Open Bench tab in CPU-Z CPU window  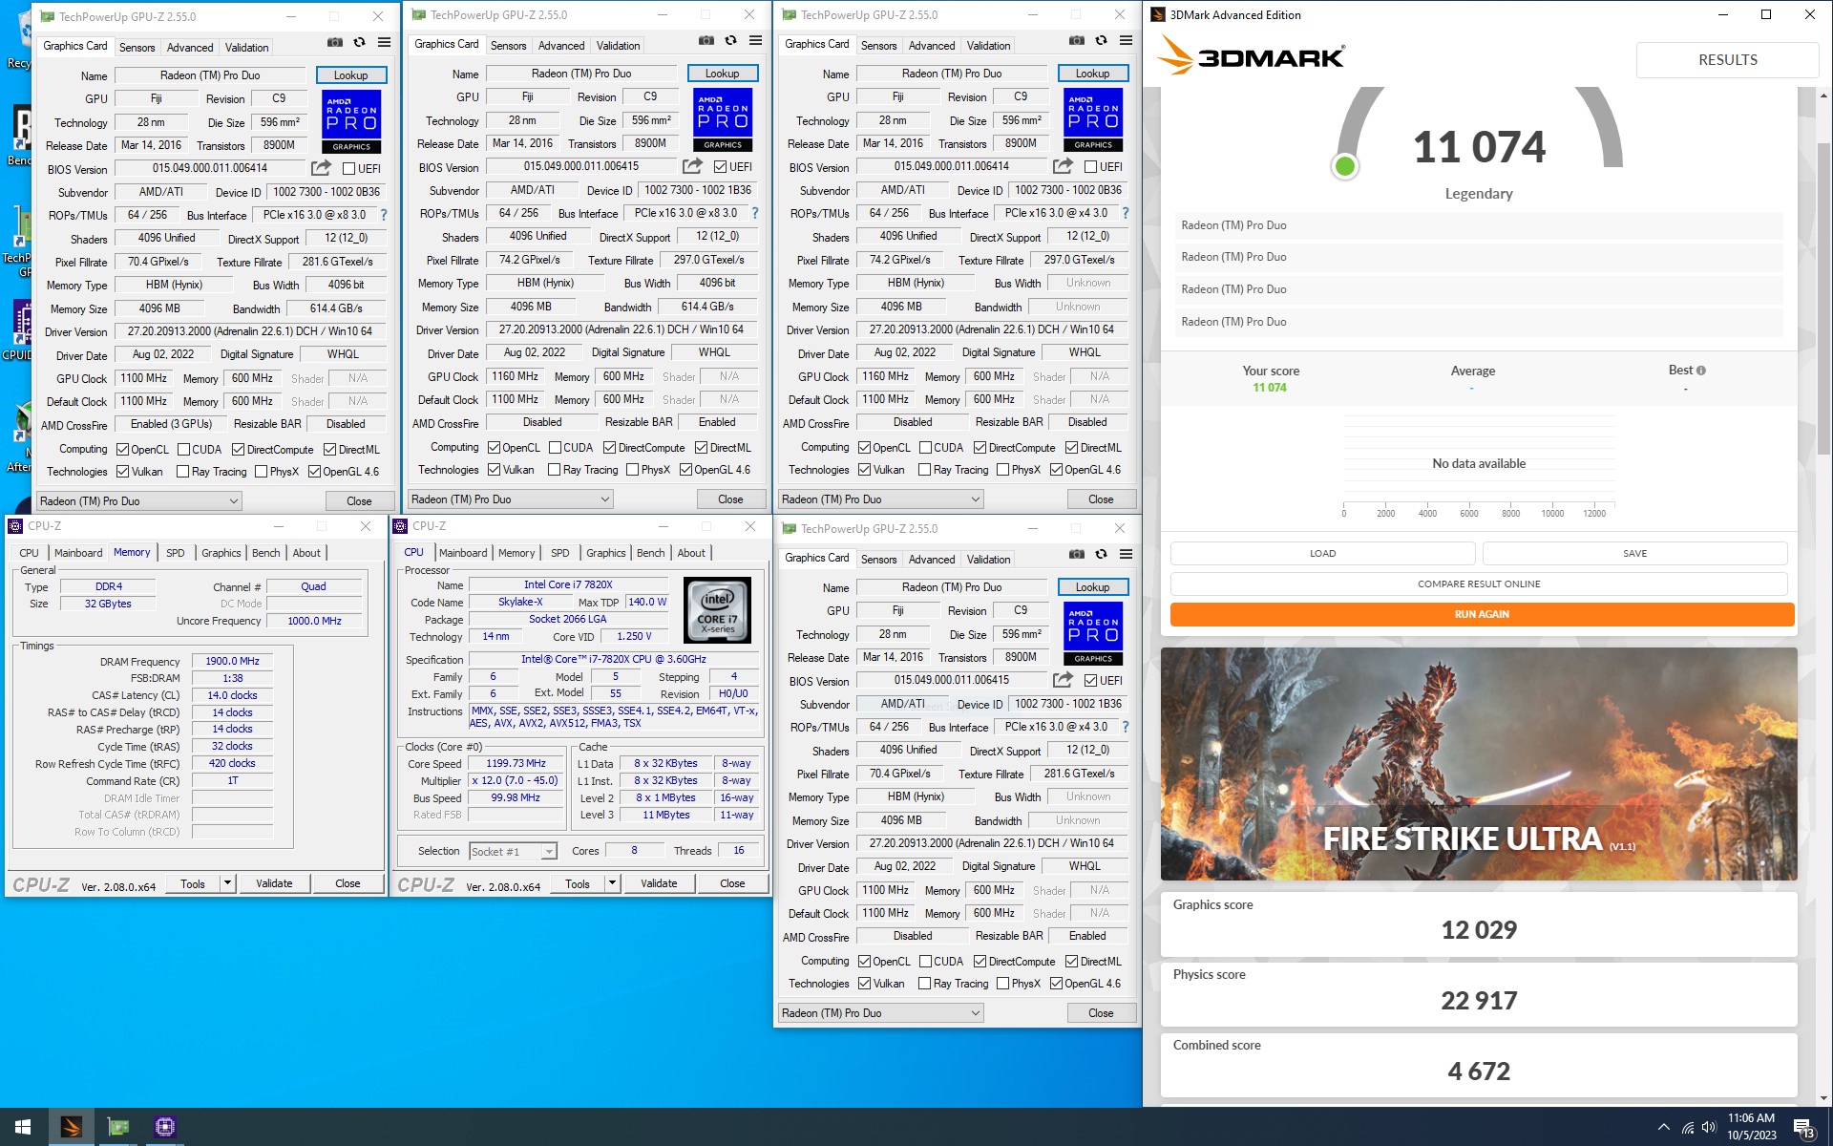651,553
